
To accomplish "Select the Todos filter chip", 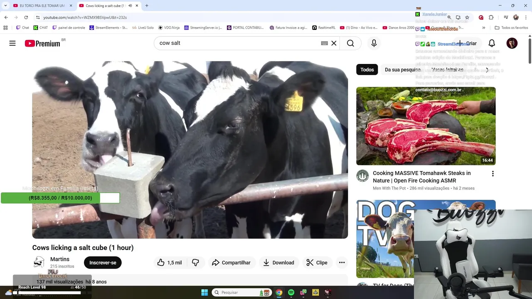I will 367,70.
